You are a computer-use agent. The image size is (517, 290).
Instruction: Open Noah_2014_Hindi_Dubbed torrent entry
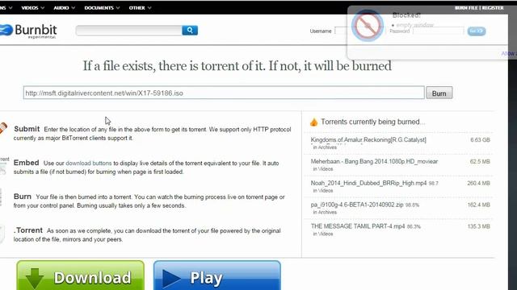tap(368, 183)
